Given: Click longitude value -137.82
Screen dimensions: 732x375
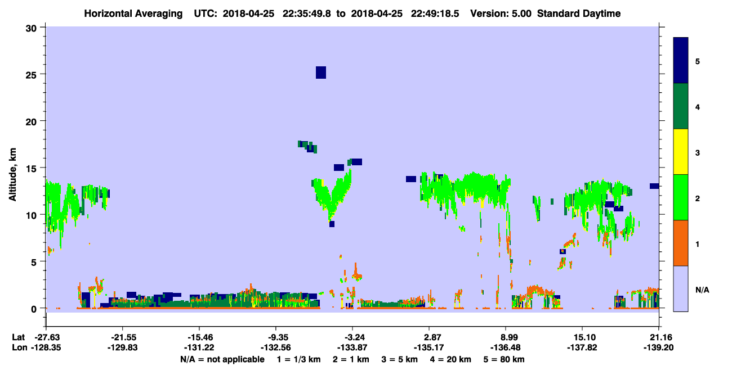Looking at the screenshot, I should click(583, 347).
